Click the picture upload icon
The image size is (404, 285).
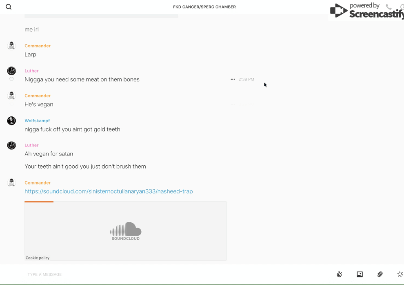360,274
